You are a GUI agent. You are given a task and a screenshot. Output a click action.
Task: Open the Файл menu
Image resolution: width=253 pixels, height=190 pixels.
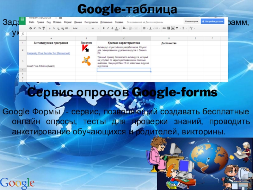32,22
